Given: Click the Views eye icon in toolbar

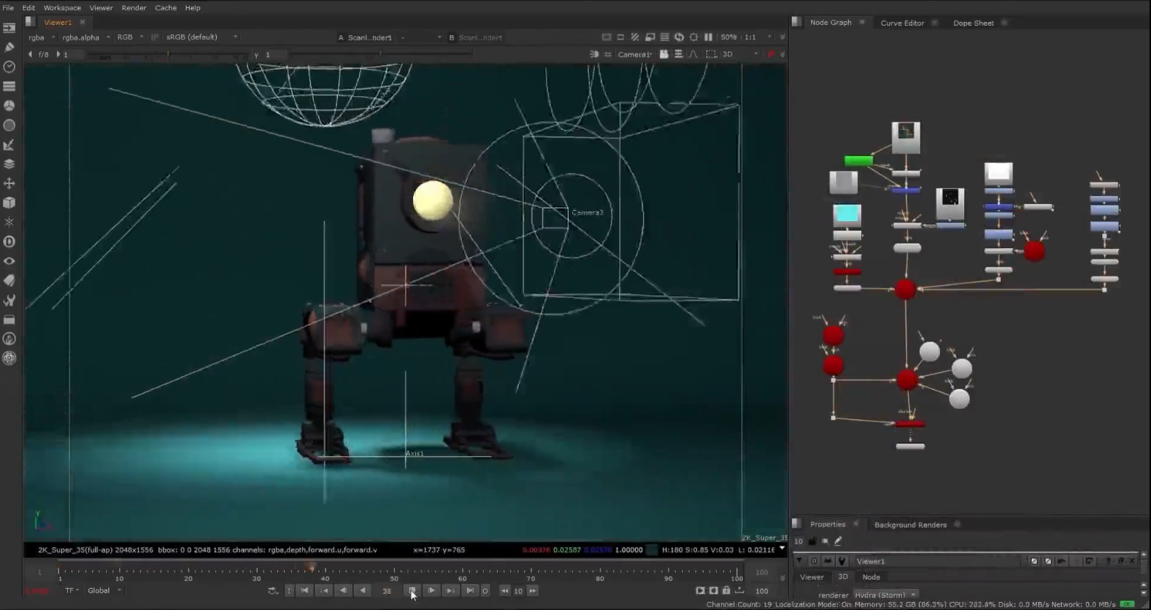Looking at the screenshot, I should [x=9, y=261].
